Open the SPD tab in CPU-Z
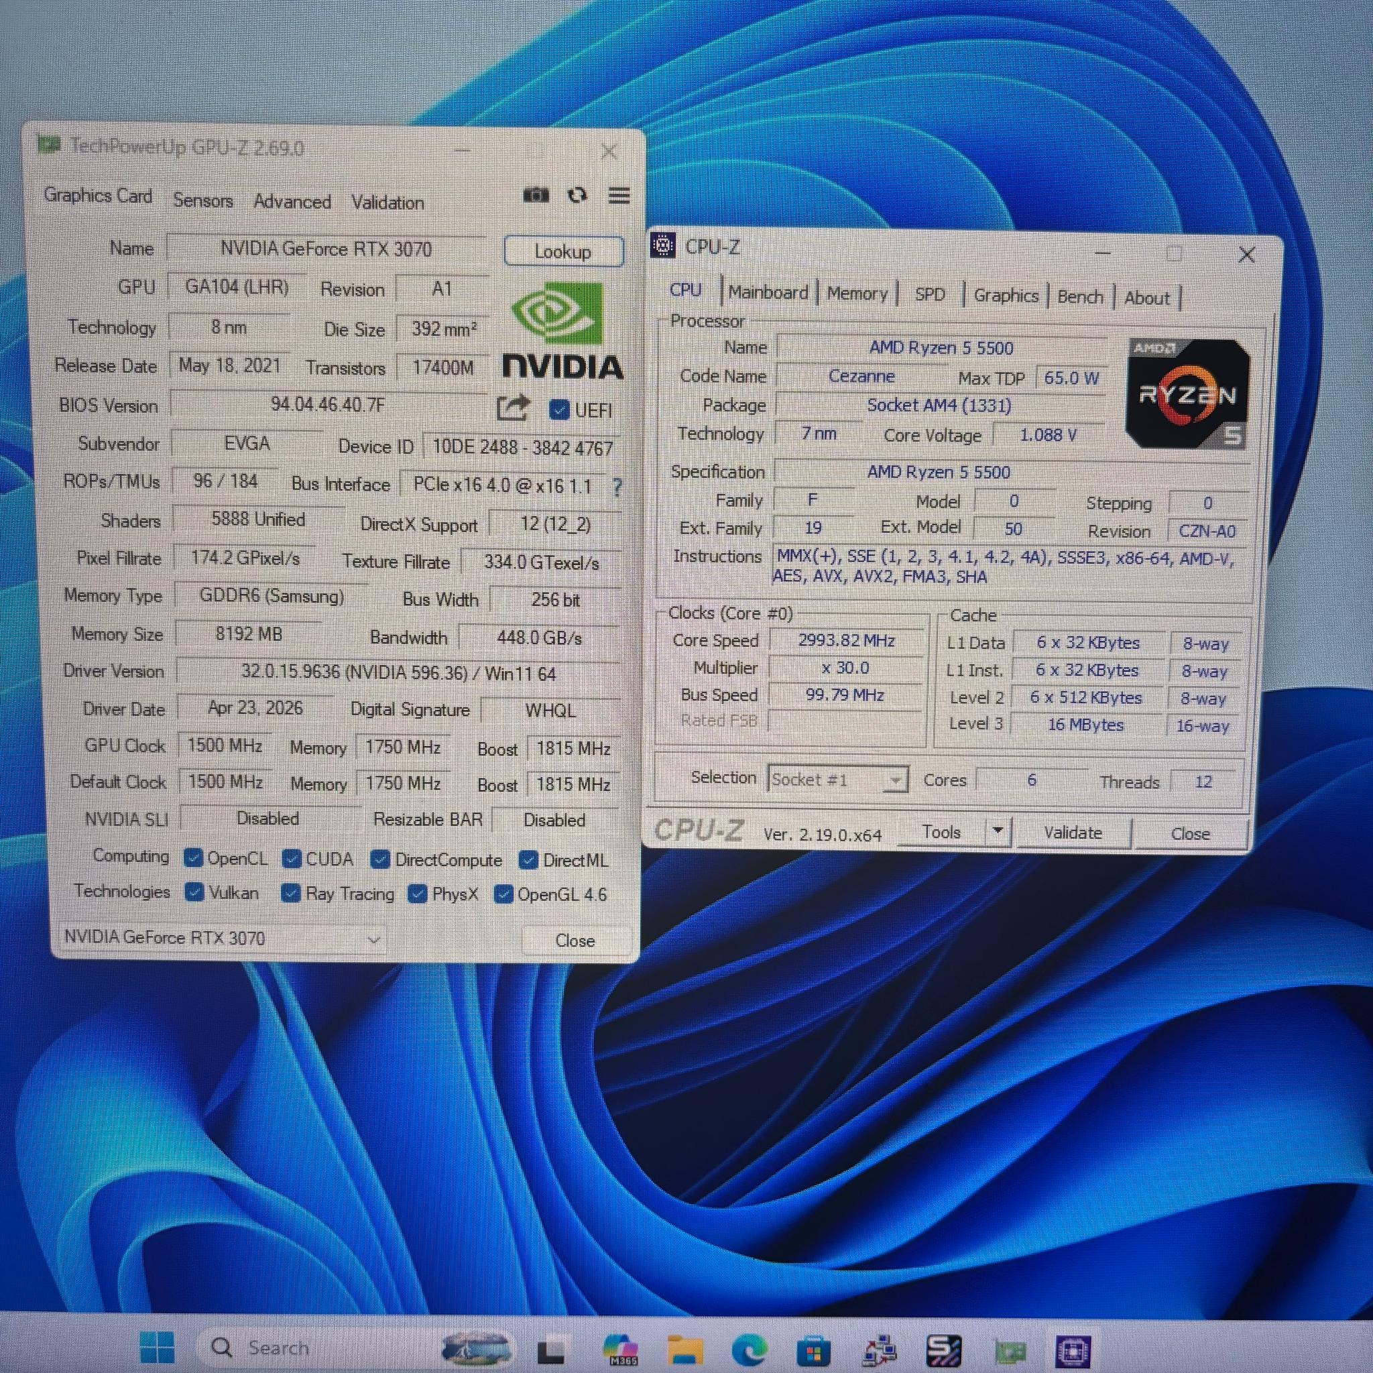The width and height of the screenshot is (1373, 1373). pyautogui.click(x=930, y=294)
